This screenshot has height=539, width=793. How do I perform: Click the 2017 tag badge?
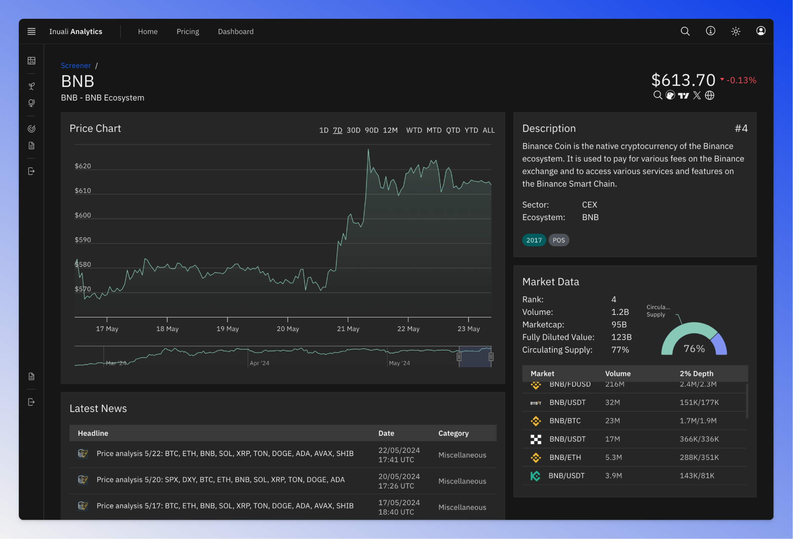point(534,240)
